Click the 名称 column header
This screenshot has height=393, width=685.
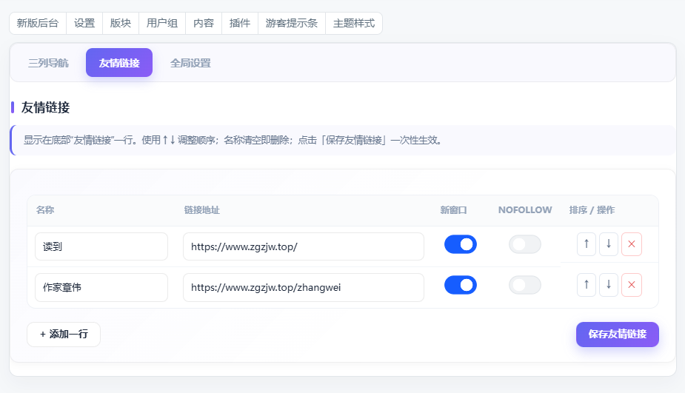point(45,210)
